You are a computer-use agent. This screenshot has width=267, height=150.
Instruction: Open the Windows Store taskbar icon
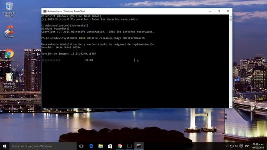(110, 146)
